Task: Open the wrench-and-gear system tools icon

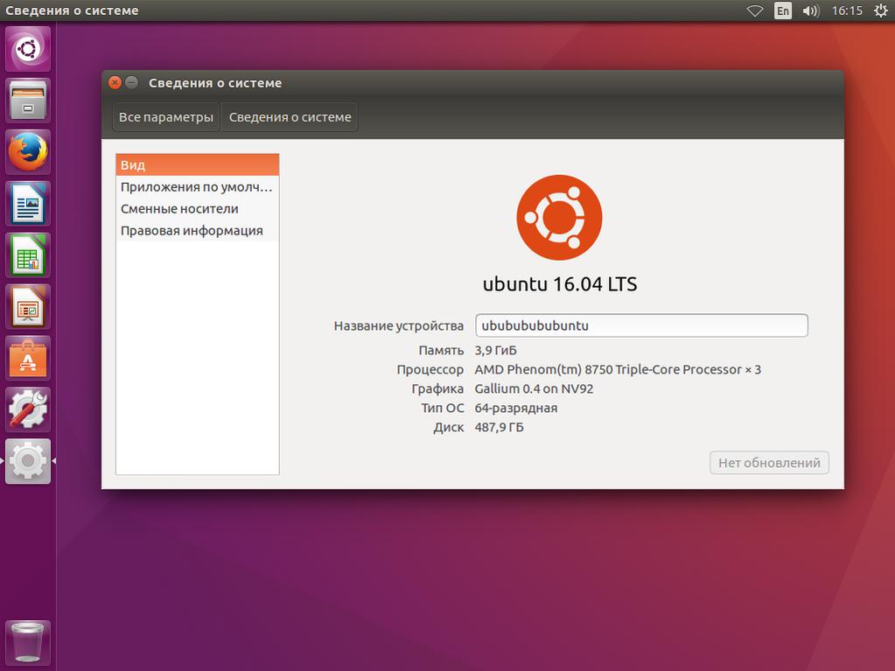Action: 28,409
